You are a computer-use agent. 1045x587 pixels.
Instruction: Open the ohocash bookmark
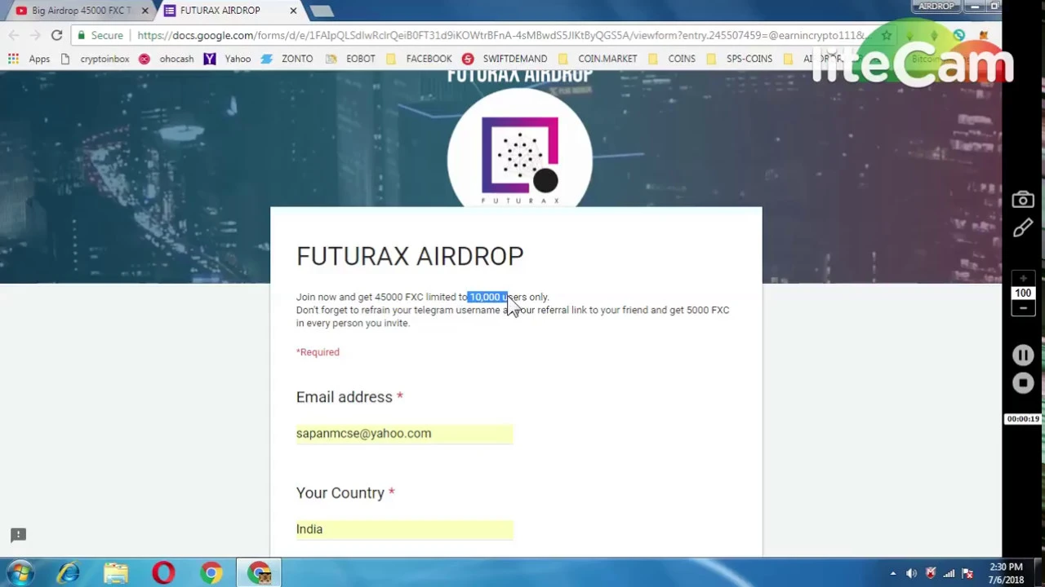coord(167,59)
